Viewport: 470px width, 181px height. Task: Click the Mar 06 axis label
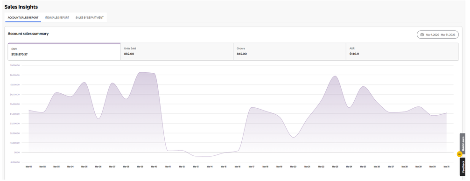98,167
